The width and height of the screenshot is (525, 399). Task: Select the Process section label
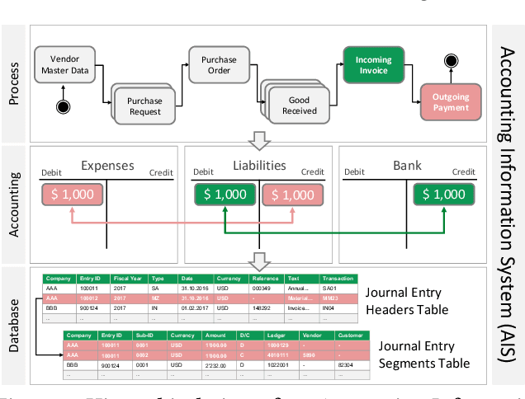pyautogui.click(x=14, y=82)
